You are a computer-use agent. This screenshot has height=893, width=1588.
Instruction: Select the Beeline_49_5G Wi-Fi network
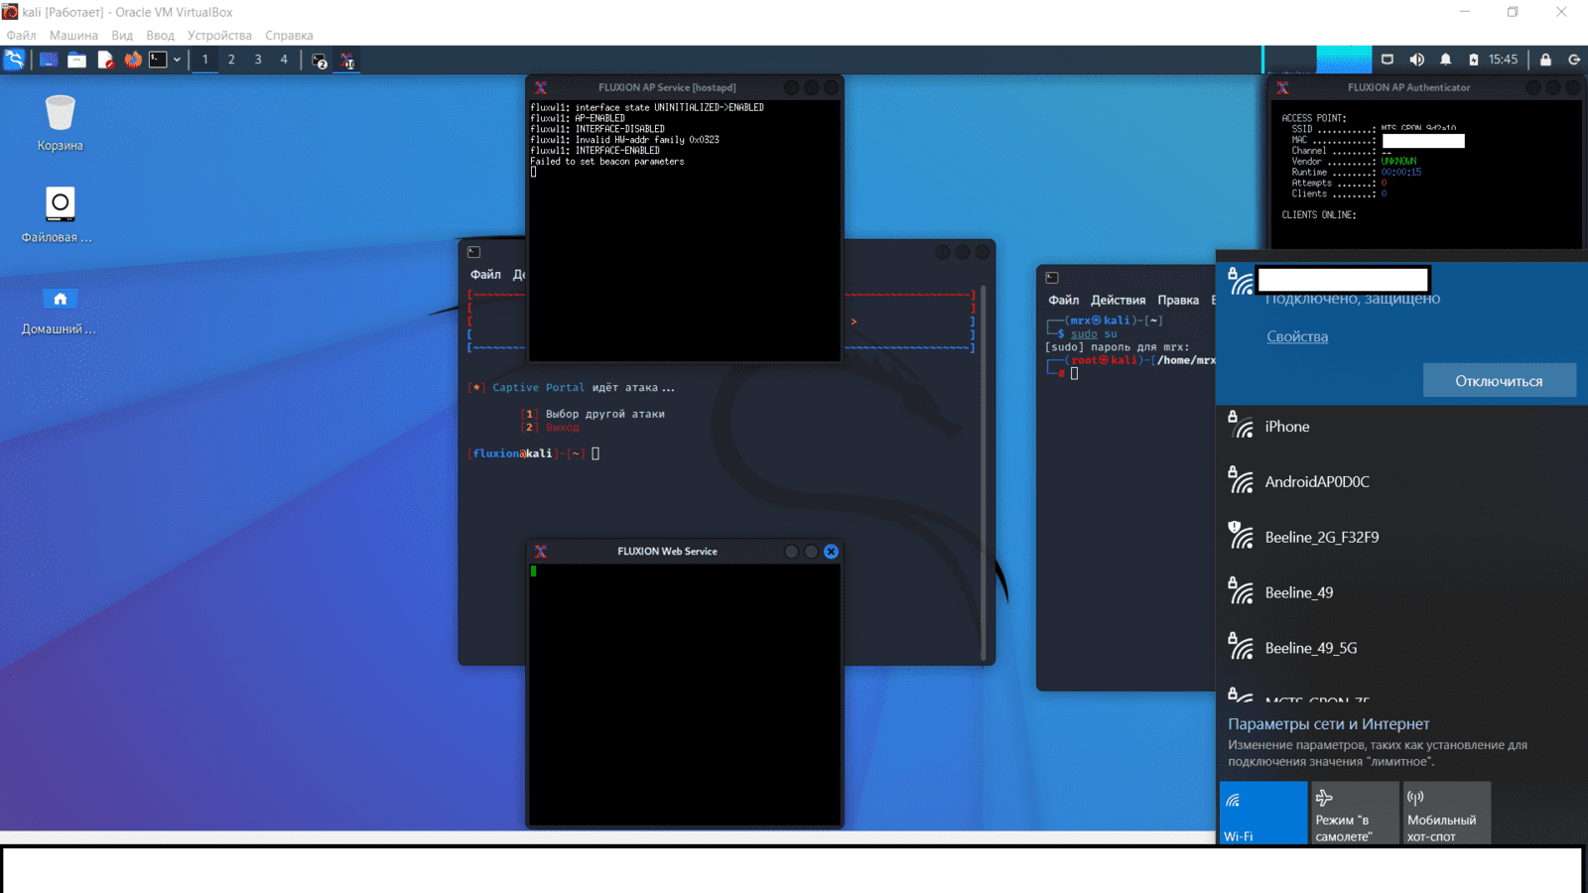coord(1401,649)
